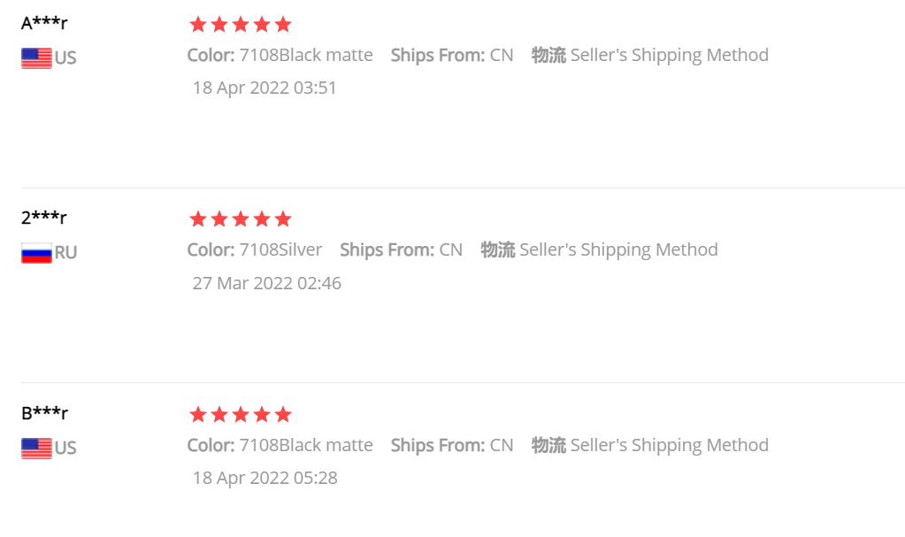905x537 pixels.
Task: Open reviewer 2***r's profile name
Action: click(44, 218)
